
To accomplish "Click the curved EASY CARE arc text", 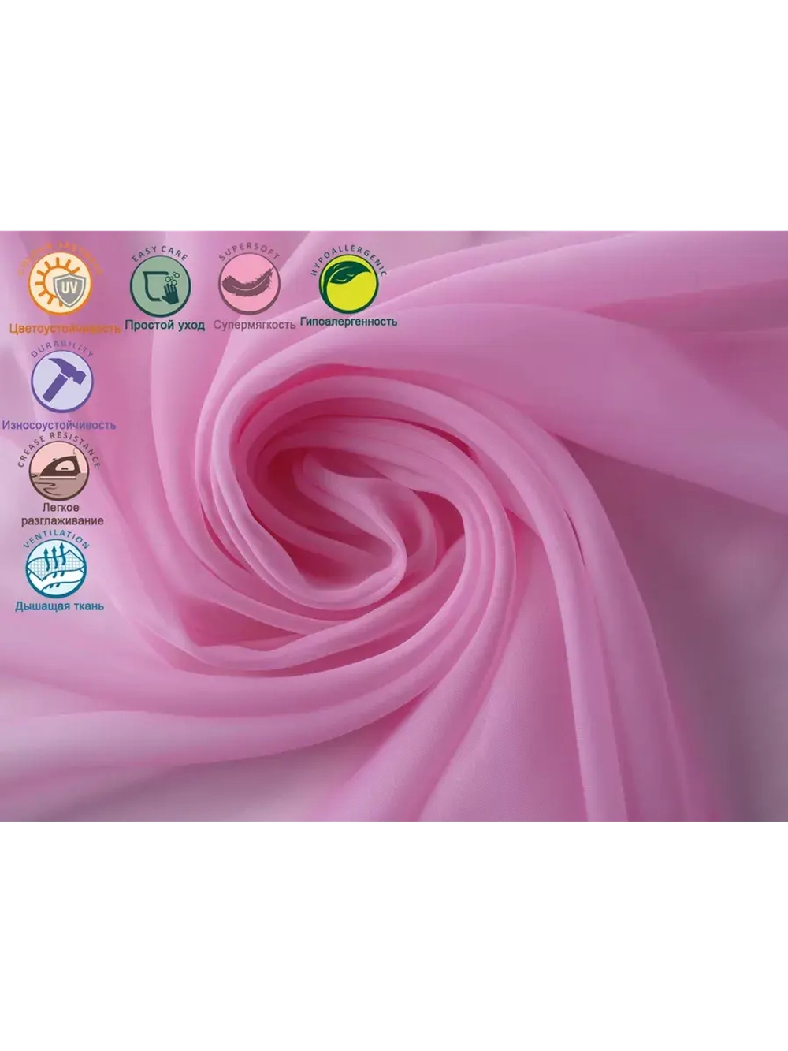I will pyautogui.click(x=160, y=254).
